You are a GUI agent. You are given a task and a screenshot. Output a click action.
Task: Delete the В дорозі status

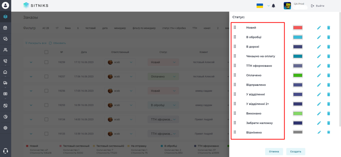(329, 47)
